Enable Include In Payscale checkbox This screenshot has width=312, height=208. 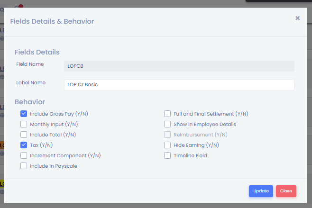click(x=24, y=166)
